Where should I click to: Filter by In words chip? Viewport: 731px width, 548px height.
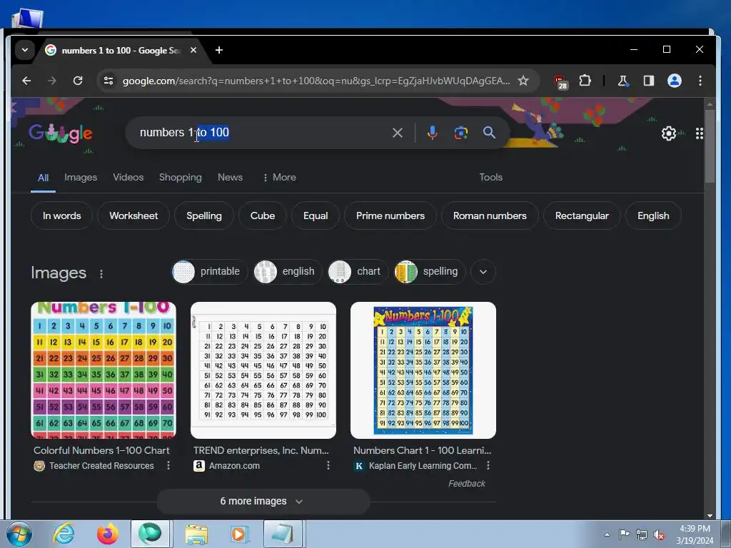pyautogui.click(x=61, y=215)
